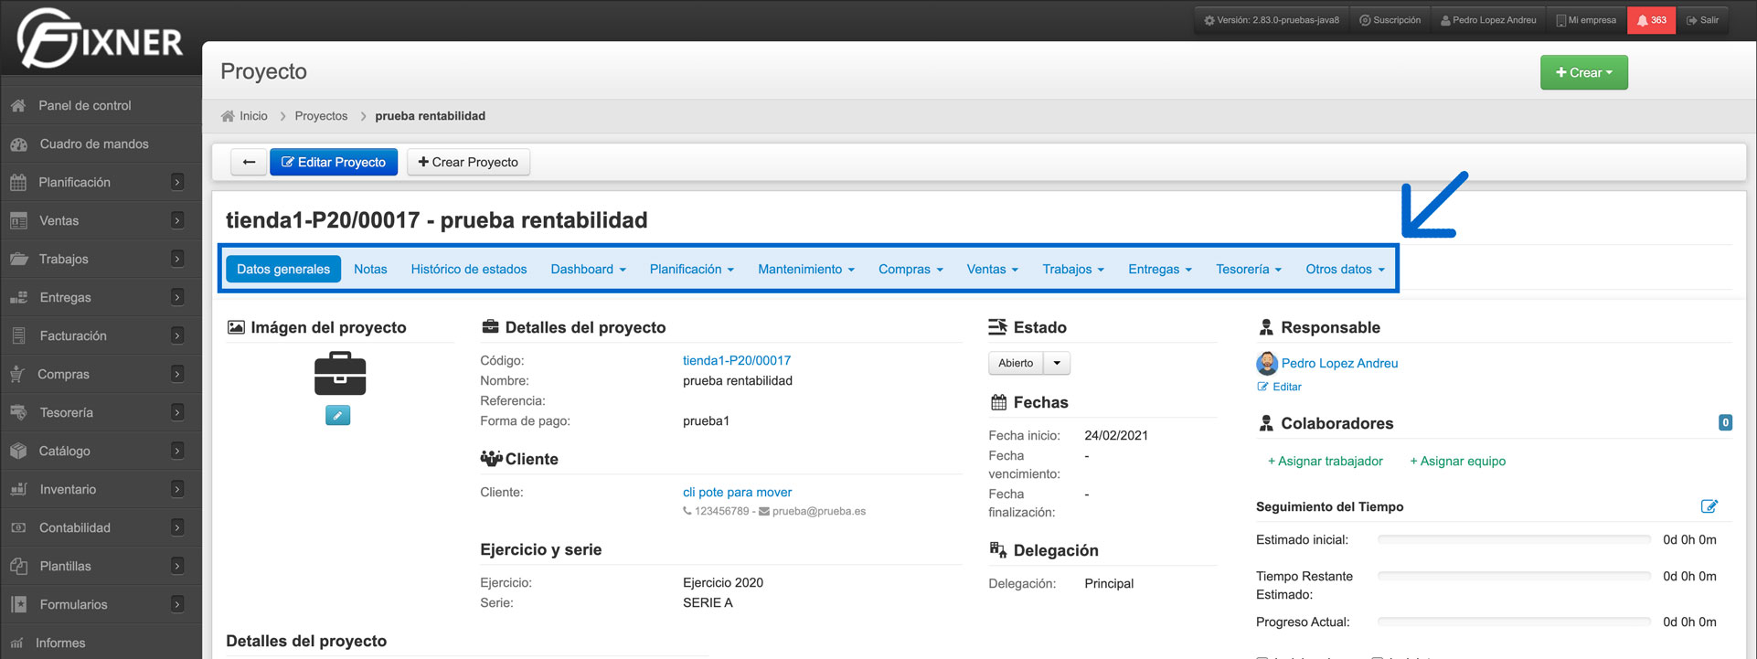Click the Editar link under Responsable

(1279, 388)
